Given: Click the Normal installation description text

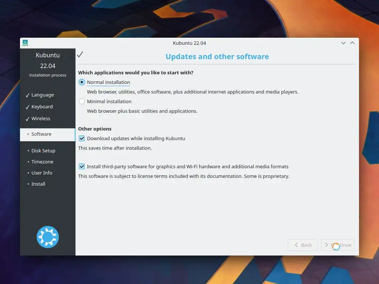Looking at the screenshot, I should [x=192, y=92].
